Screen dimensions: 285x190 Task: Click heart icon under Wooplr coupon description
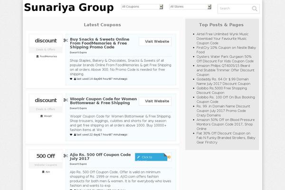coord(71,135)
